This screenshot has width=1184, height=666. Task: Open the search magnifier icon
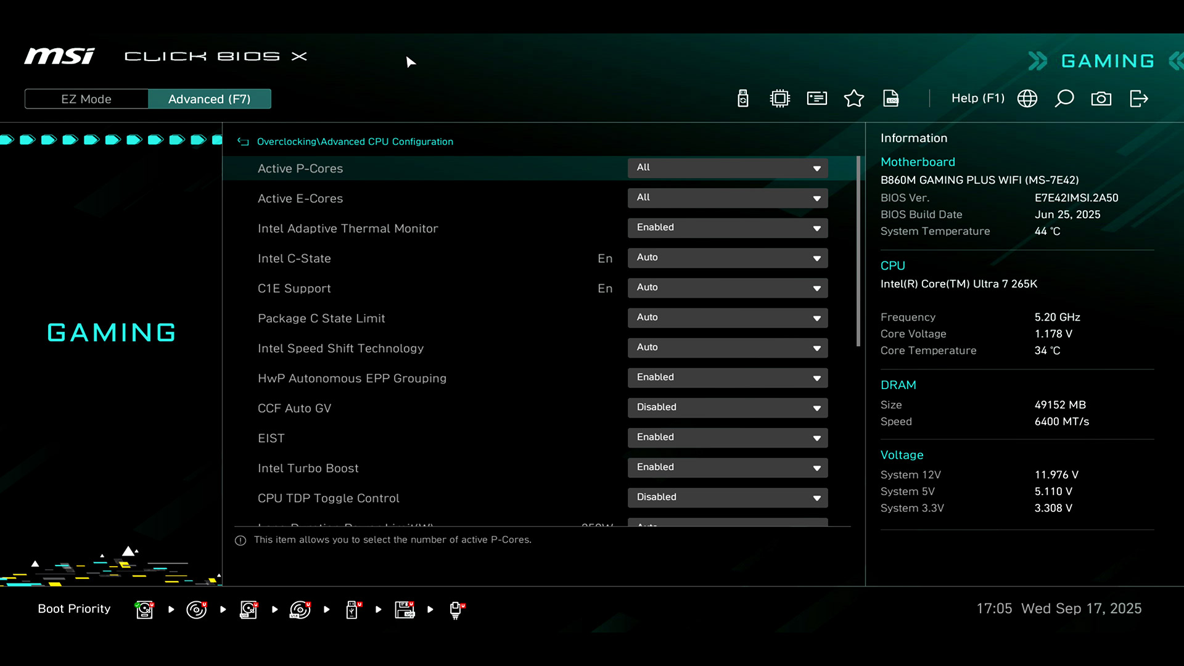click(x=1064, y=99)
